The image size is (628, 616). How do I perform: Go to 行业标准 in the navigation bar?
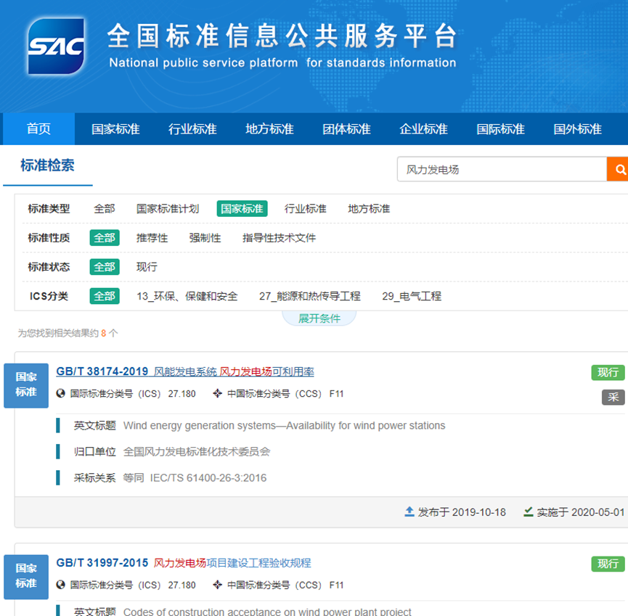pyautogui.click(x=192, y=129)
